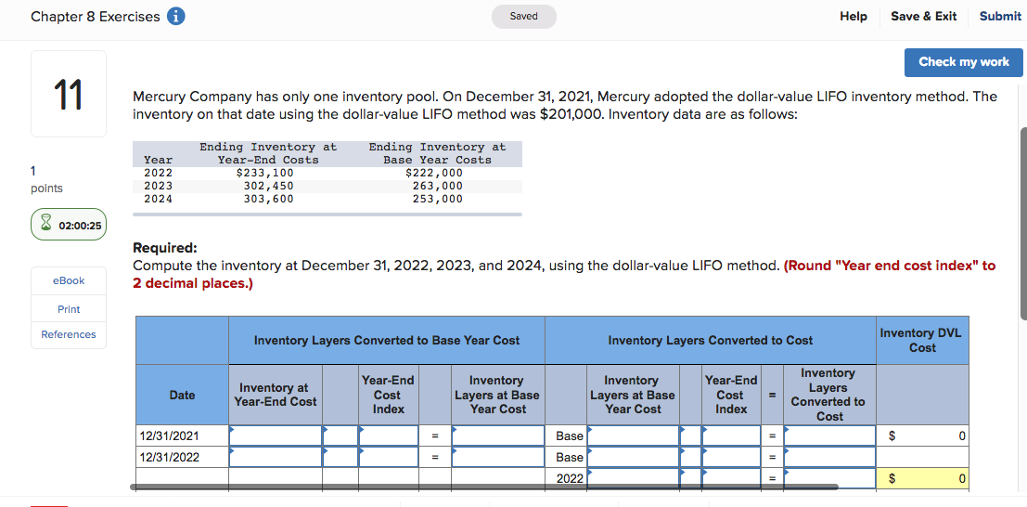Click the $233,100 value in data table

[264, 173]
